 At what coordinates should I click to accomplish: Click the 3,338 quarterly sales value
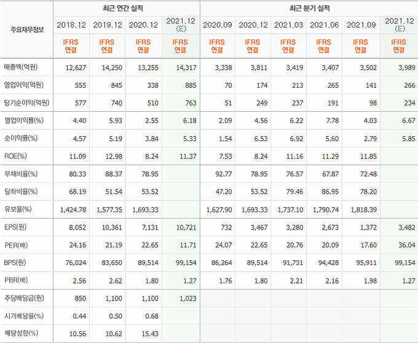tap(223, 68)
